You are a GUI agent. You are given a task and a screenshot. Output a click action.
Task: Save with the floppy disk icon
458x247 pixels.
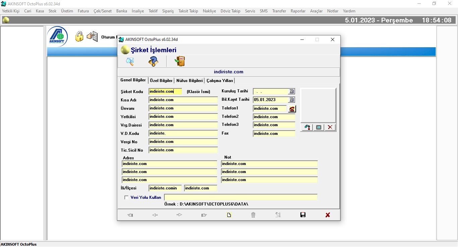point(303,215)
